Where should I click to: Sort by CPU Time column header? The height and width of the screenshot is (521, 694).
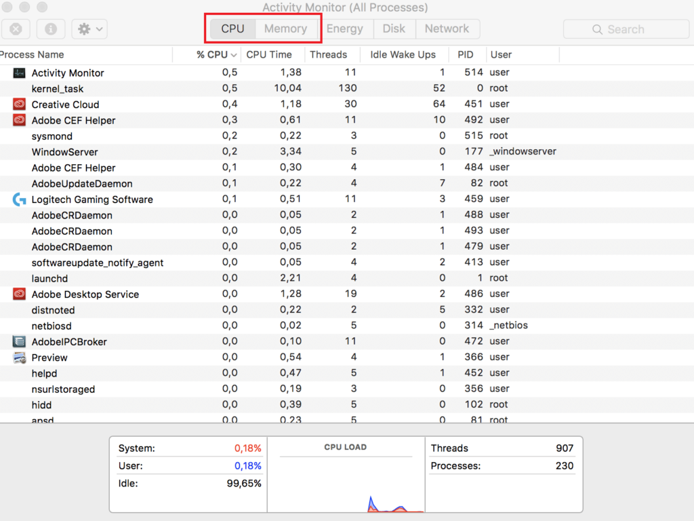[x=273, y=54]
